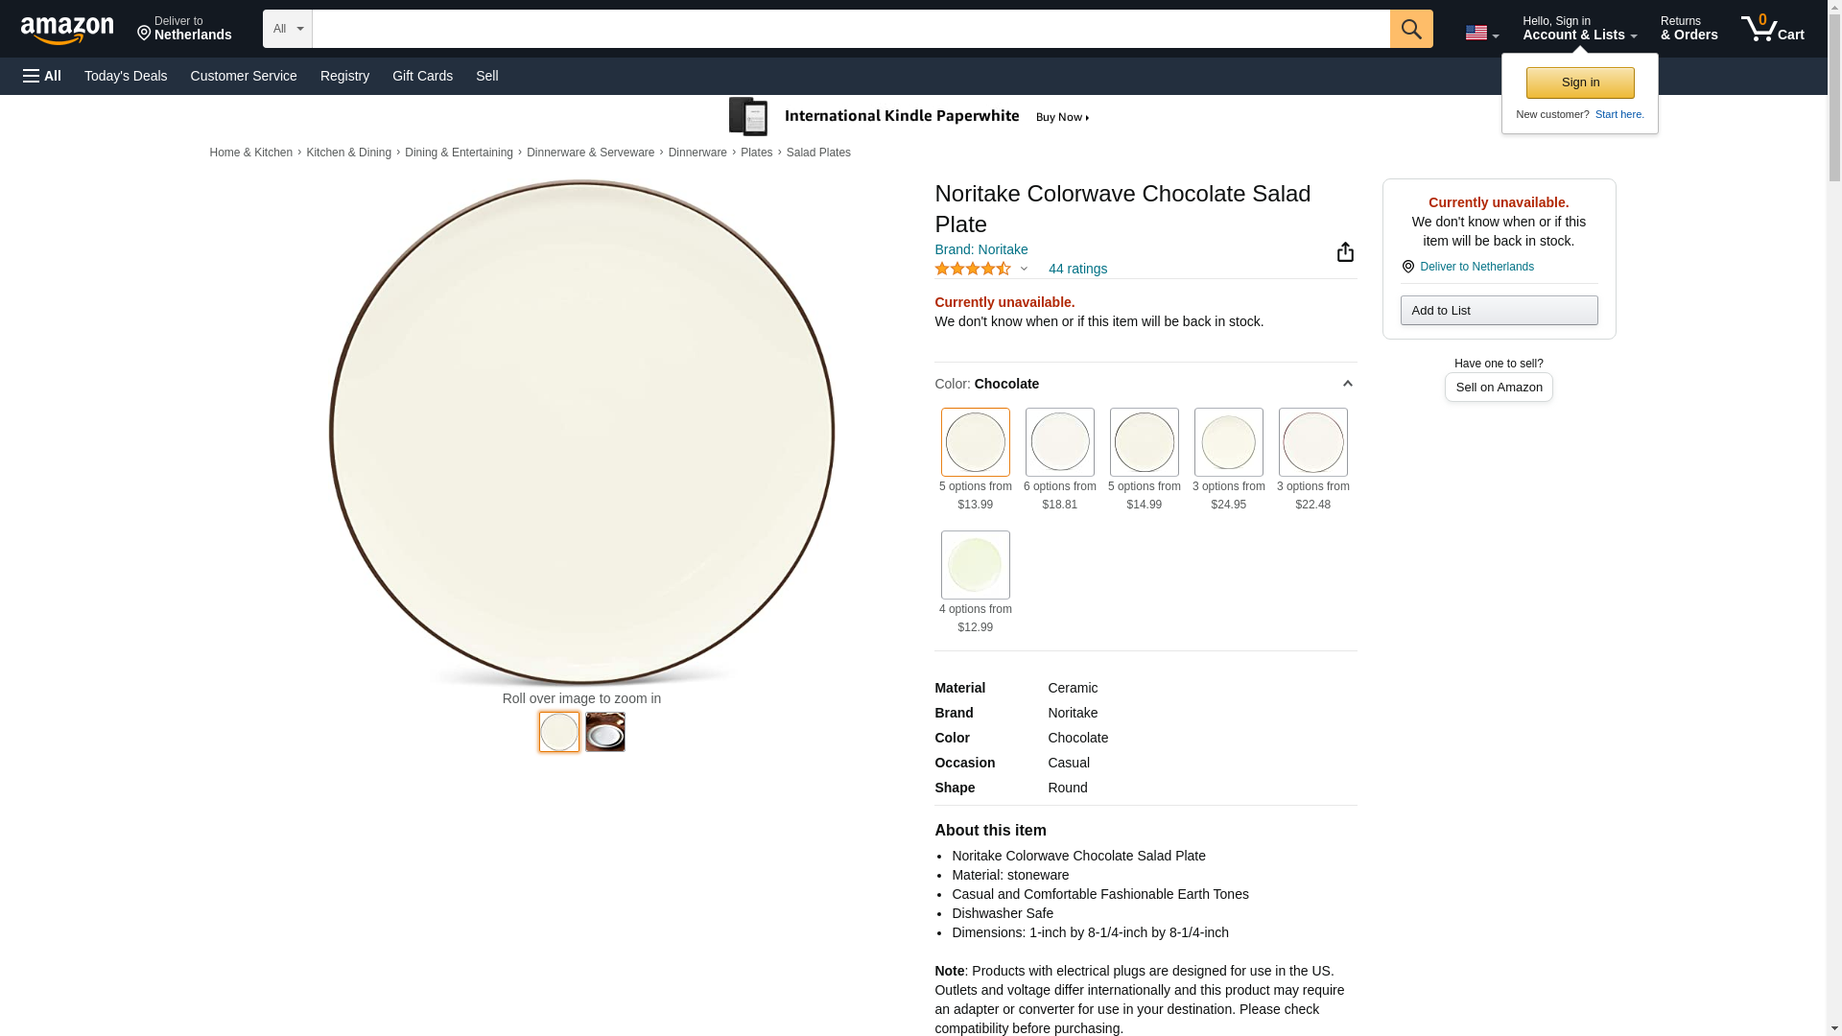The width and height of the screenshot is (1842, 1036).
Task: Choose the green $12.99 color option
Action: 975,565
